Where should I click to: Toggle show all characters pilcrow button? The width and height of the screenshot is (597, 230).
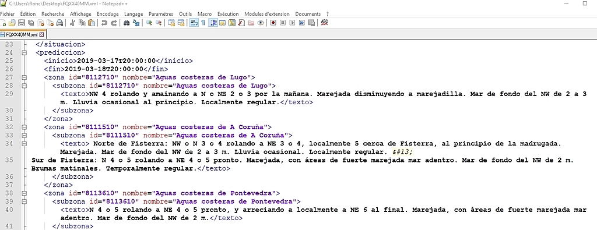203,23
